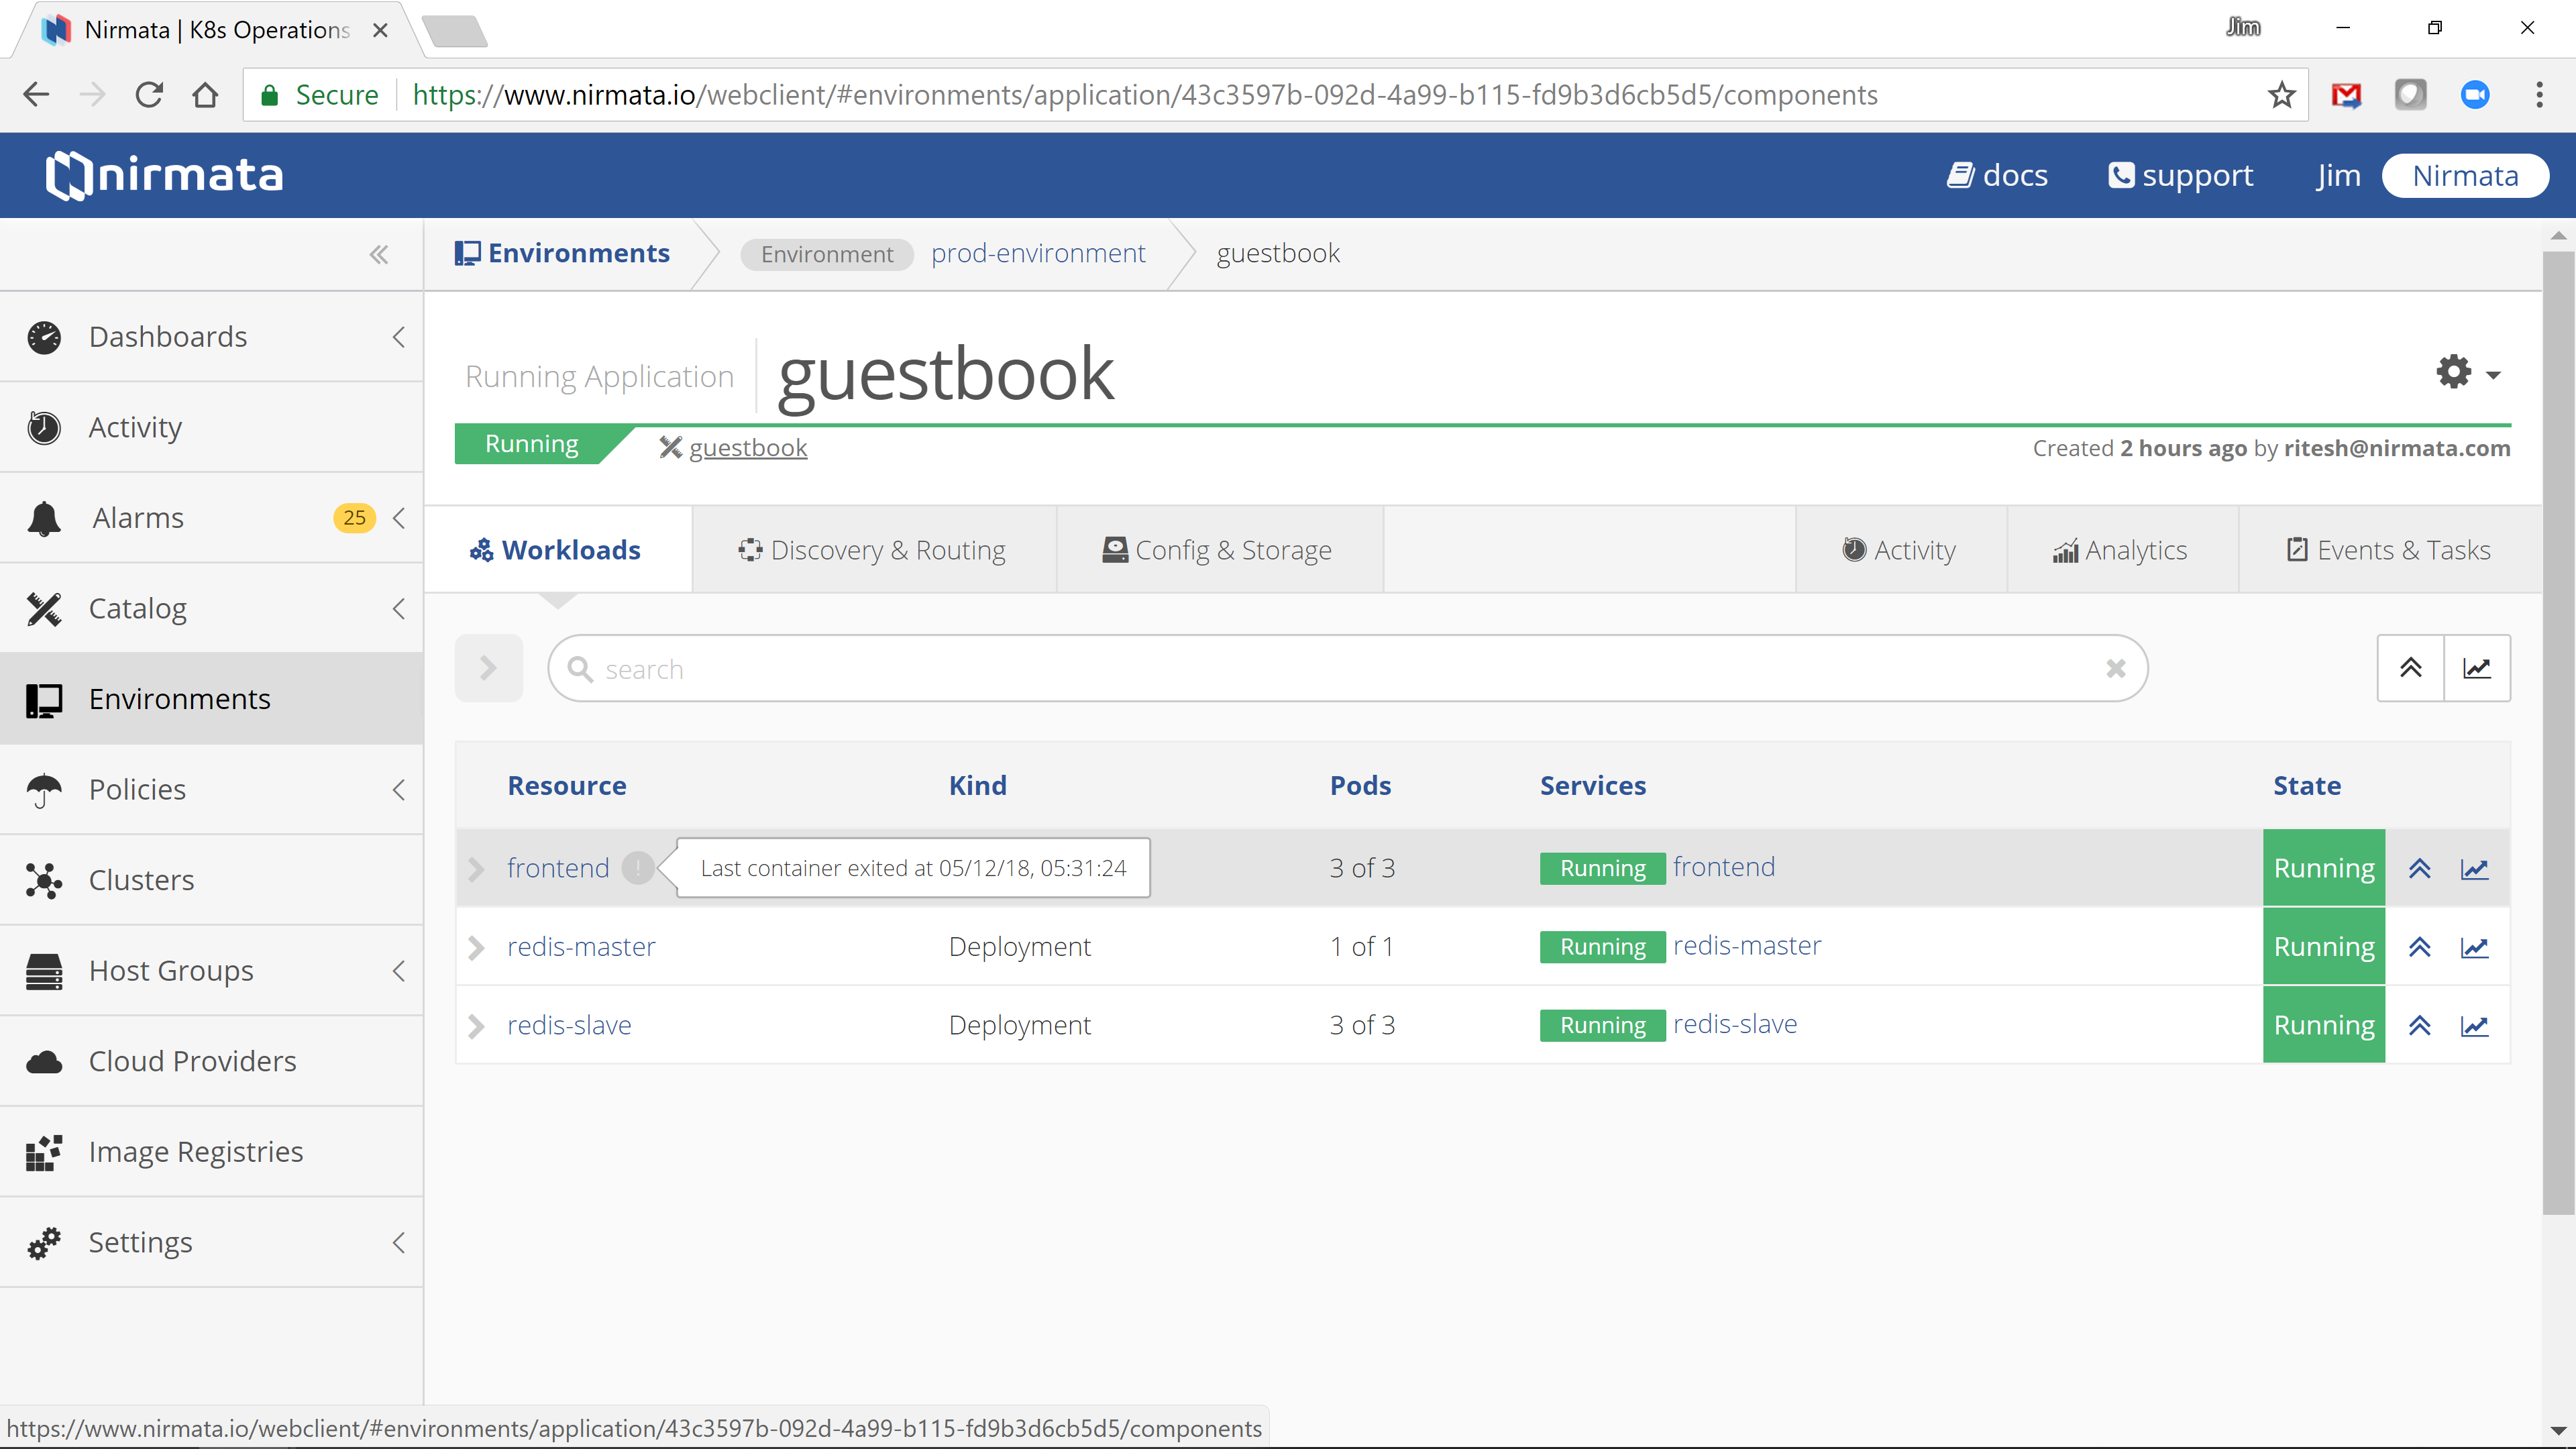Focus the workloads search field
The height and width of the screenshot is (1449, 2576).
tap(1347, 668)
